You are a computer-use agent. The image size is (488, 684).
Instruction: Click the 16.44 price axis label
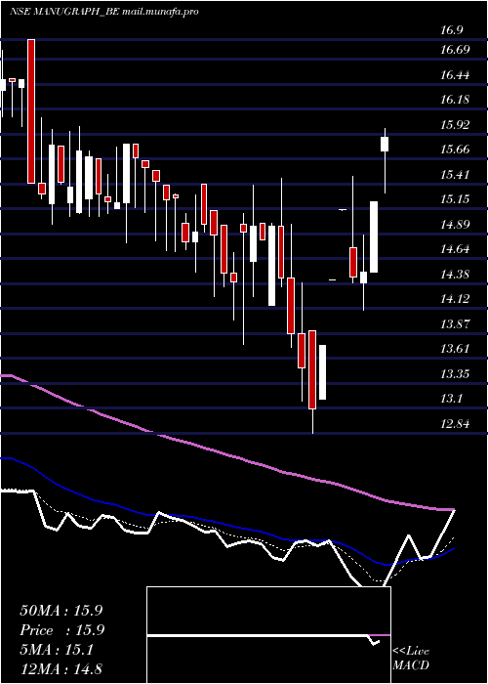point(455,75)
